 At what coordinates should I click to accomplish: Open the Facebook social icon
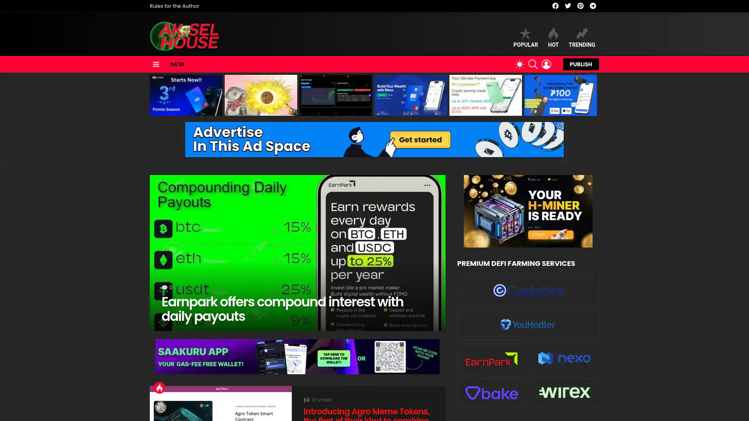click(555, 6)
